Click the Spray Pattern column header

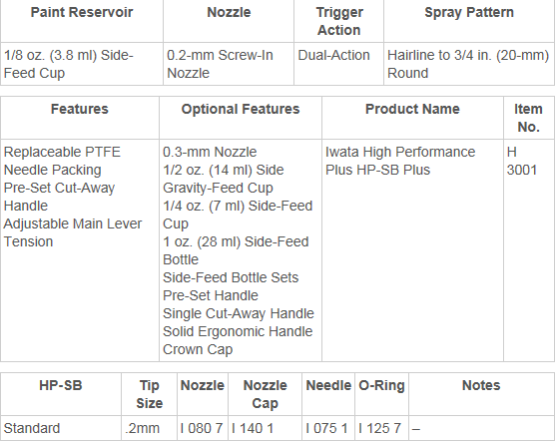click(469, 12)
